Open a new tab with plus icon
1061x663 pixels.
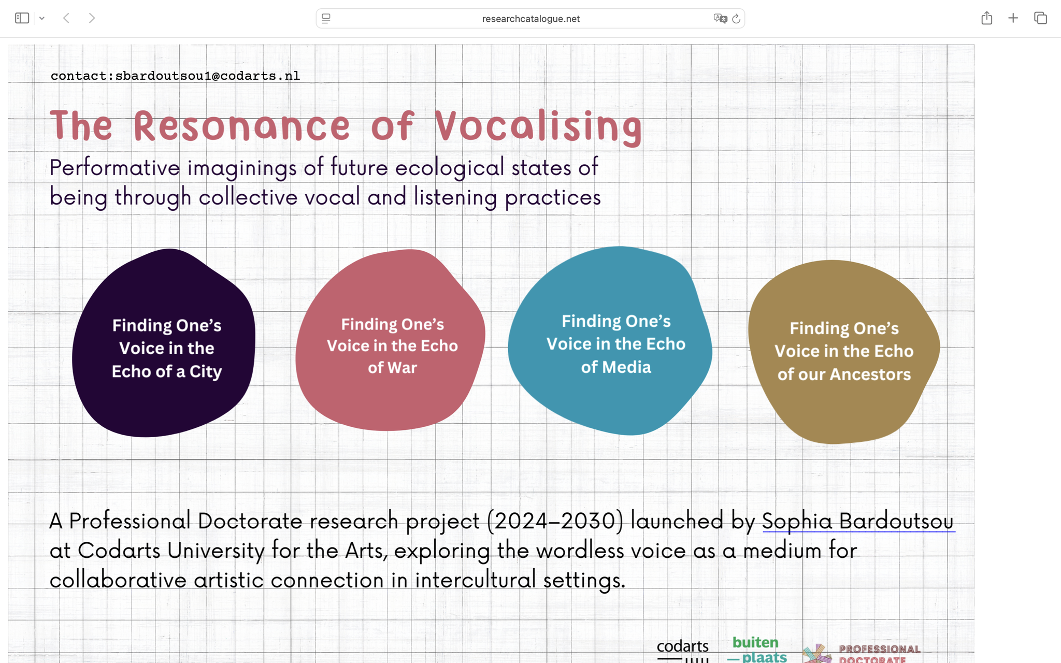1013,18
